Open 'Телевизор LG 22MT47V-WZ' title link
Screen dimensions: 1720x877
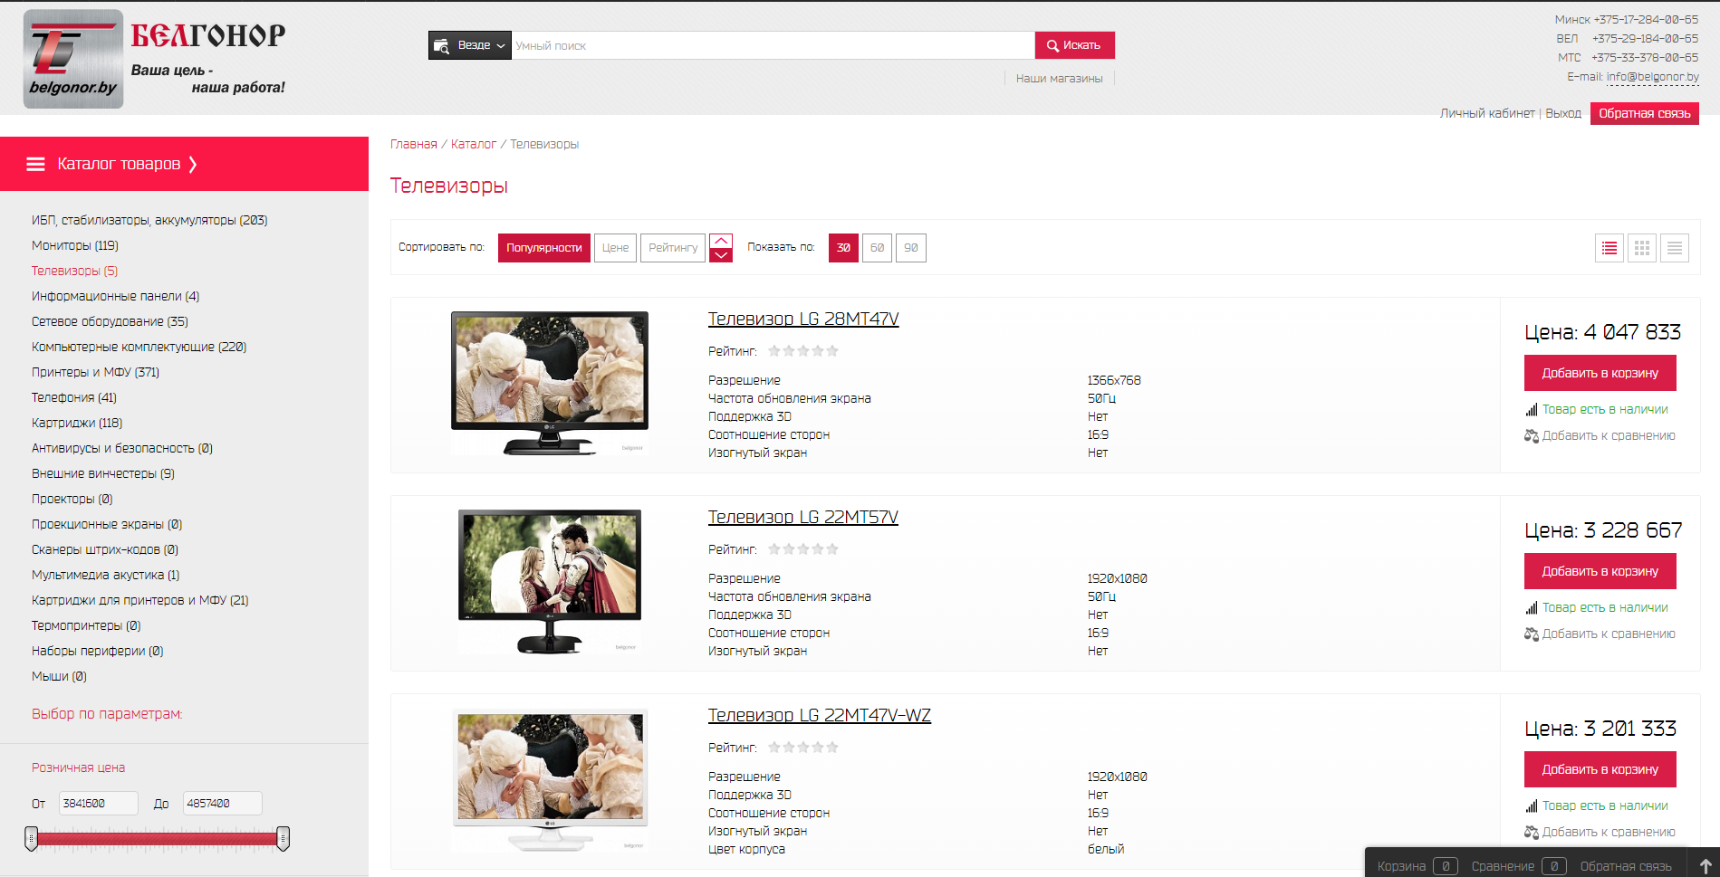click(820, 716)
